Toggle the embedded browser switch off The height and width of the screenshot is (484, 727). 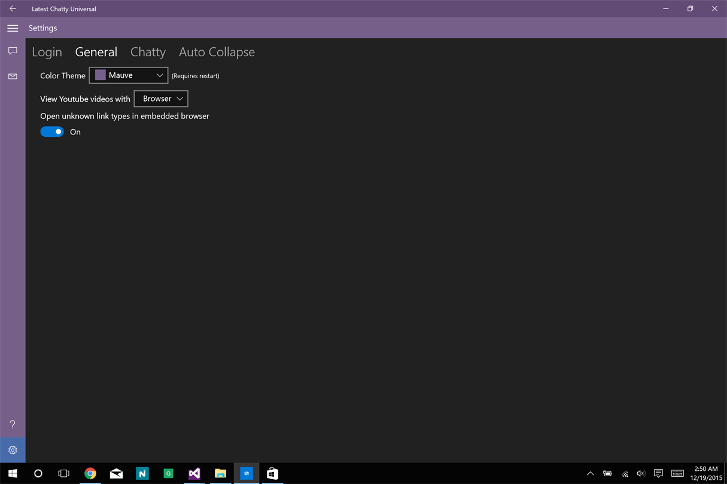52,131
